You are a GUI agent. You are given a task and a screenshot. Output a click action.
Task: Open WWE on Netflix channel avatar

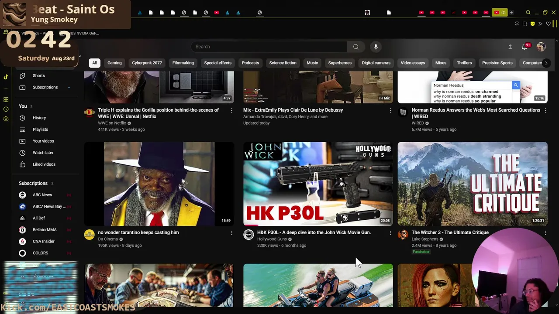click(x=89, y=113)
